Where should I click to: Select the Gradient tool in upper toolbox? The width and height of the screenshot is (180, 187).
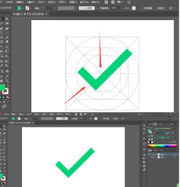(7, 61)
